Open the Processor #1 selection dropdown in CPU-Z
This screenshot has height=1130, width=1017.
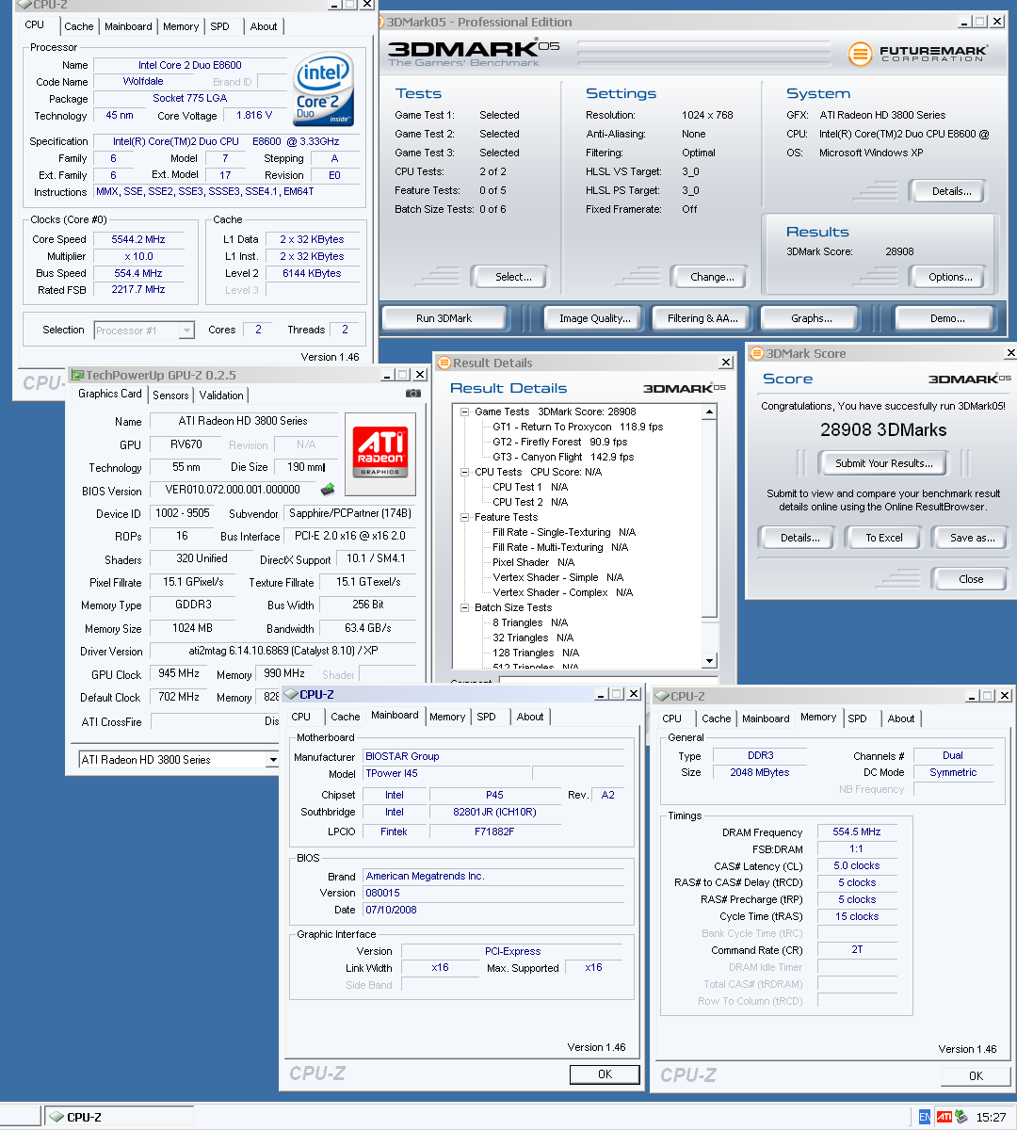(186, 330)
